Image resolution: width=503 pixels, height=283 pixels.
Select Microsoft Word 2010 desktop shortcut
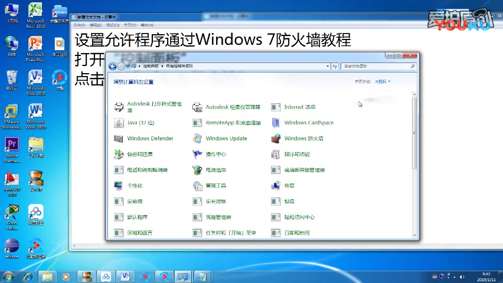pyautogui.click(x=35, y=116)
